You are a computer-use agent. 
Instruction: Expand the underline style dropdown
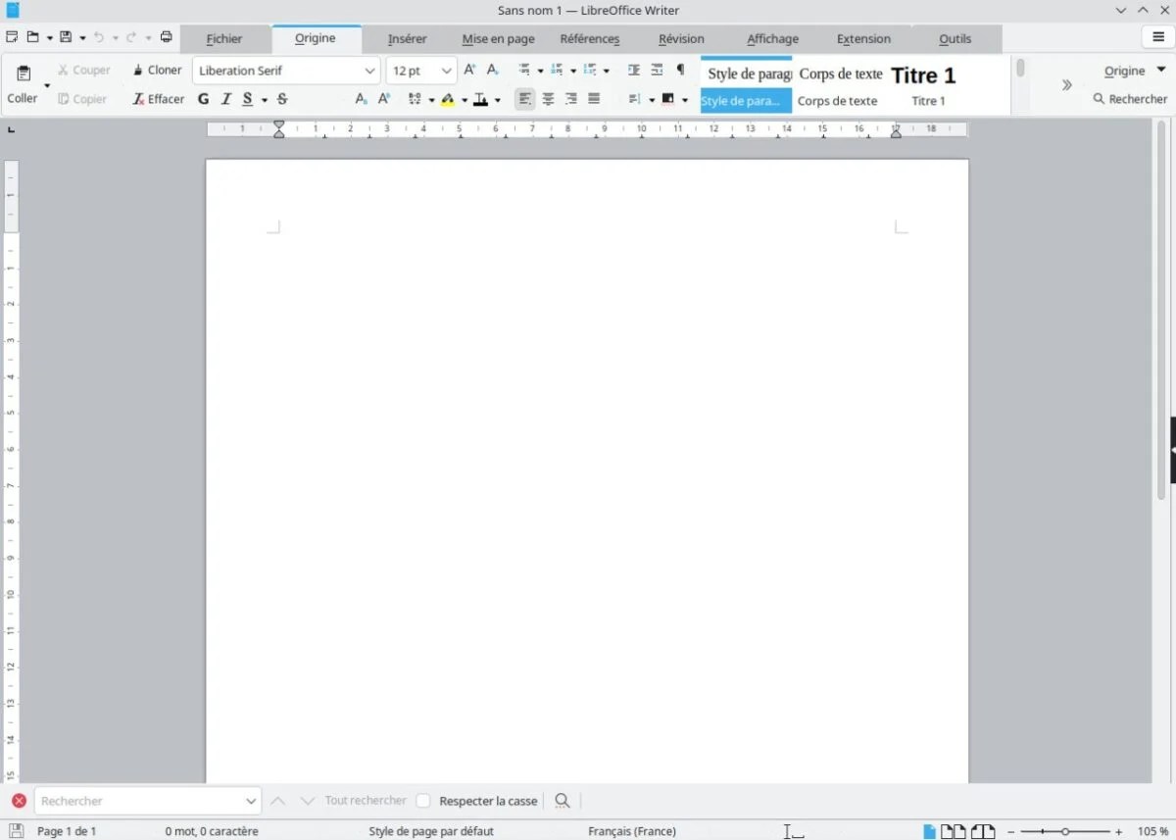(x=265, y=100)
